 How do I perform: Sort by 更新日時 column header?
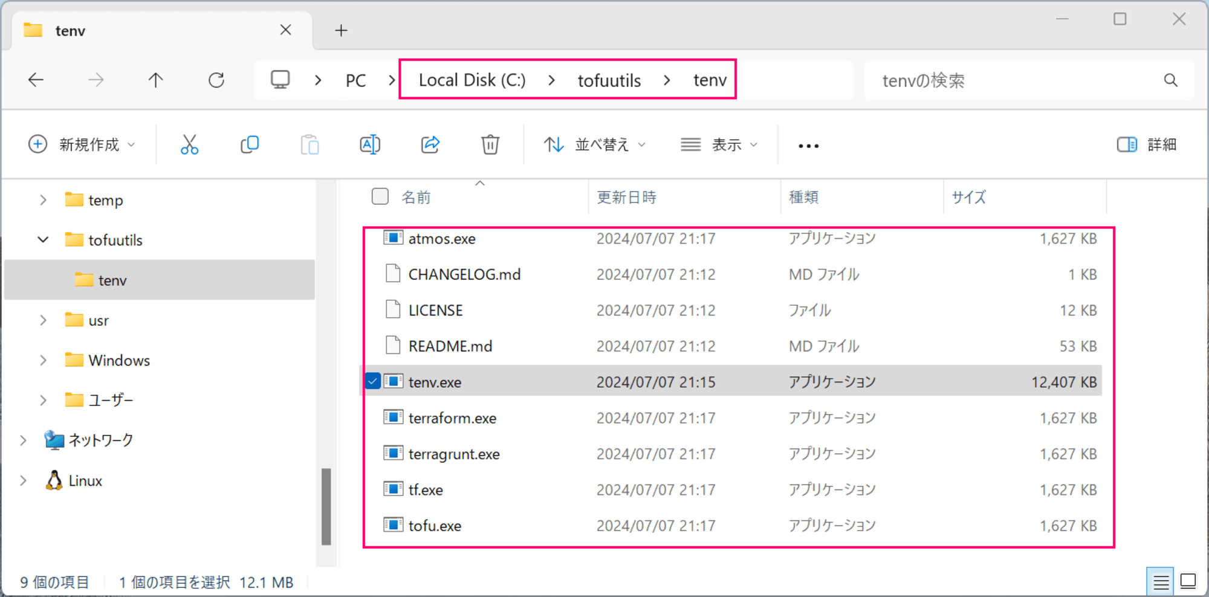(x=626, y=197)
